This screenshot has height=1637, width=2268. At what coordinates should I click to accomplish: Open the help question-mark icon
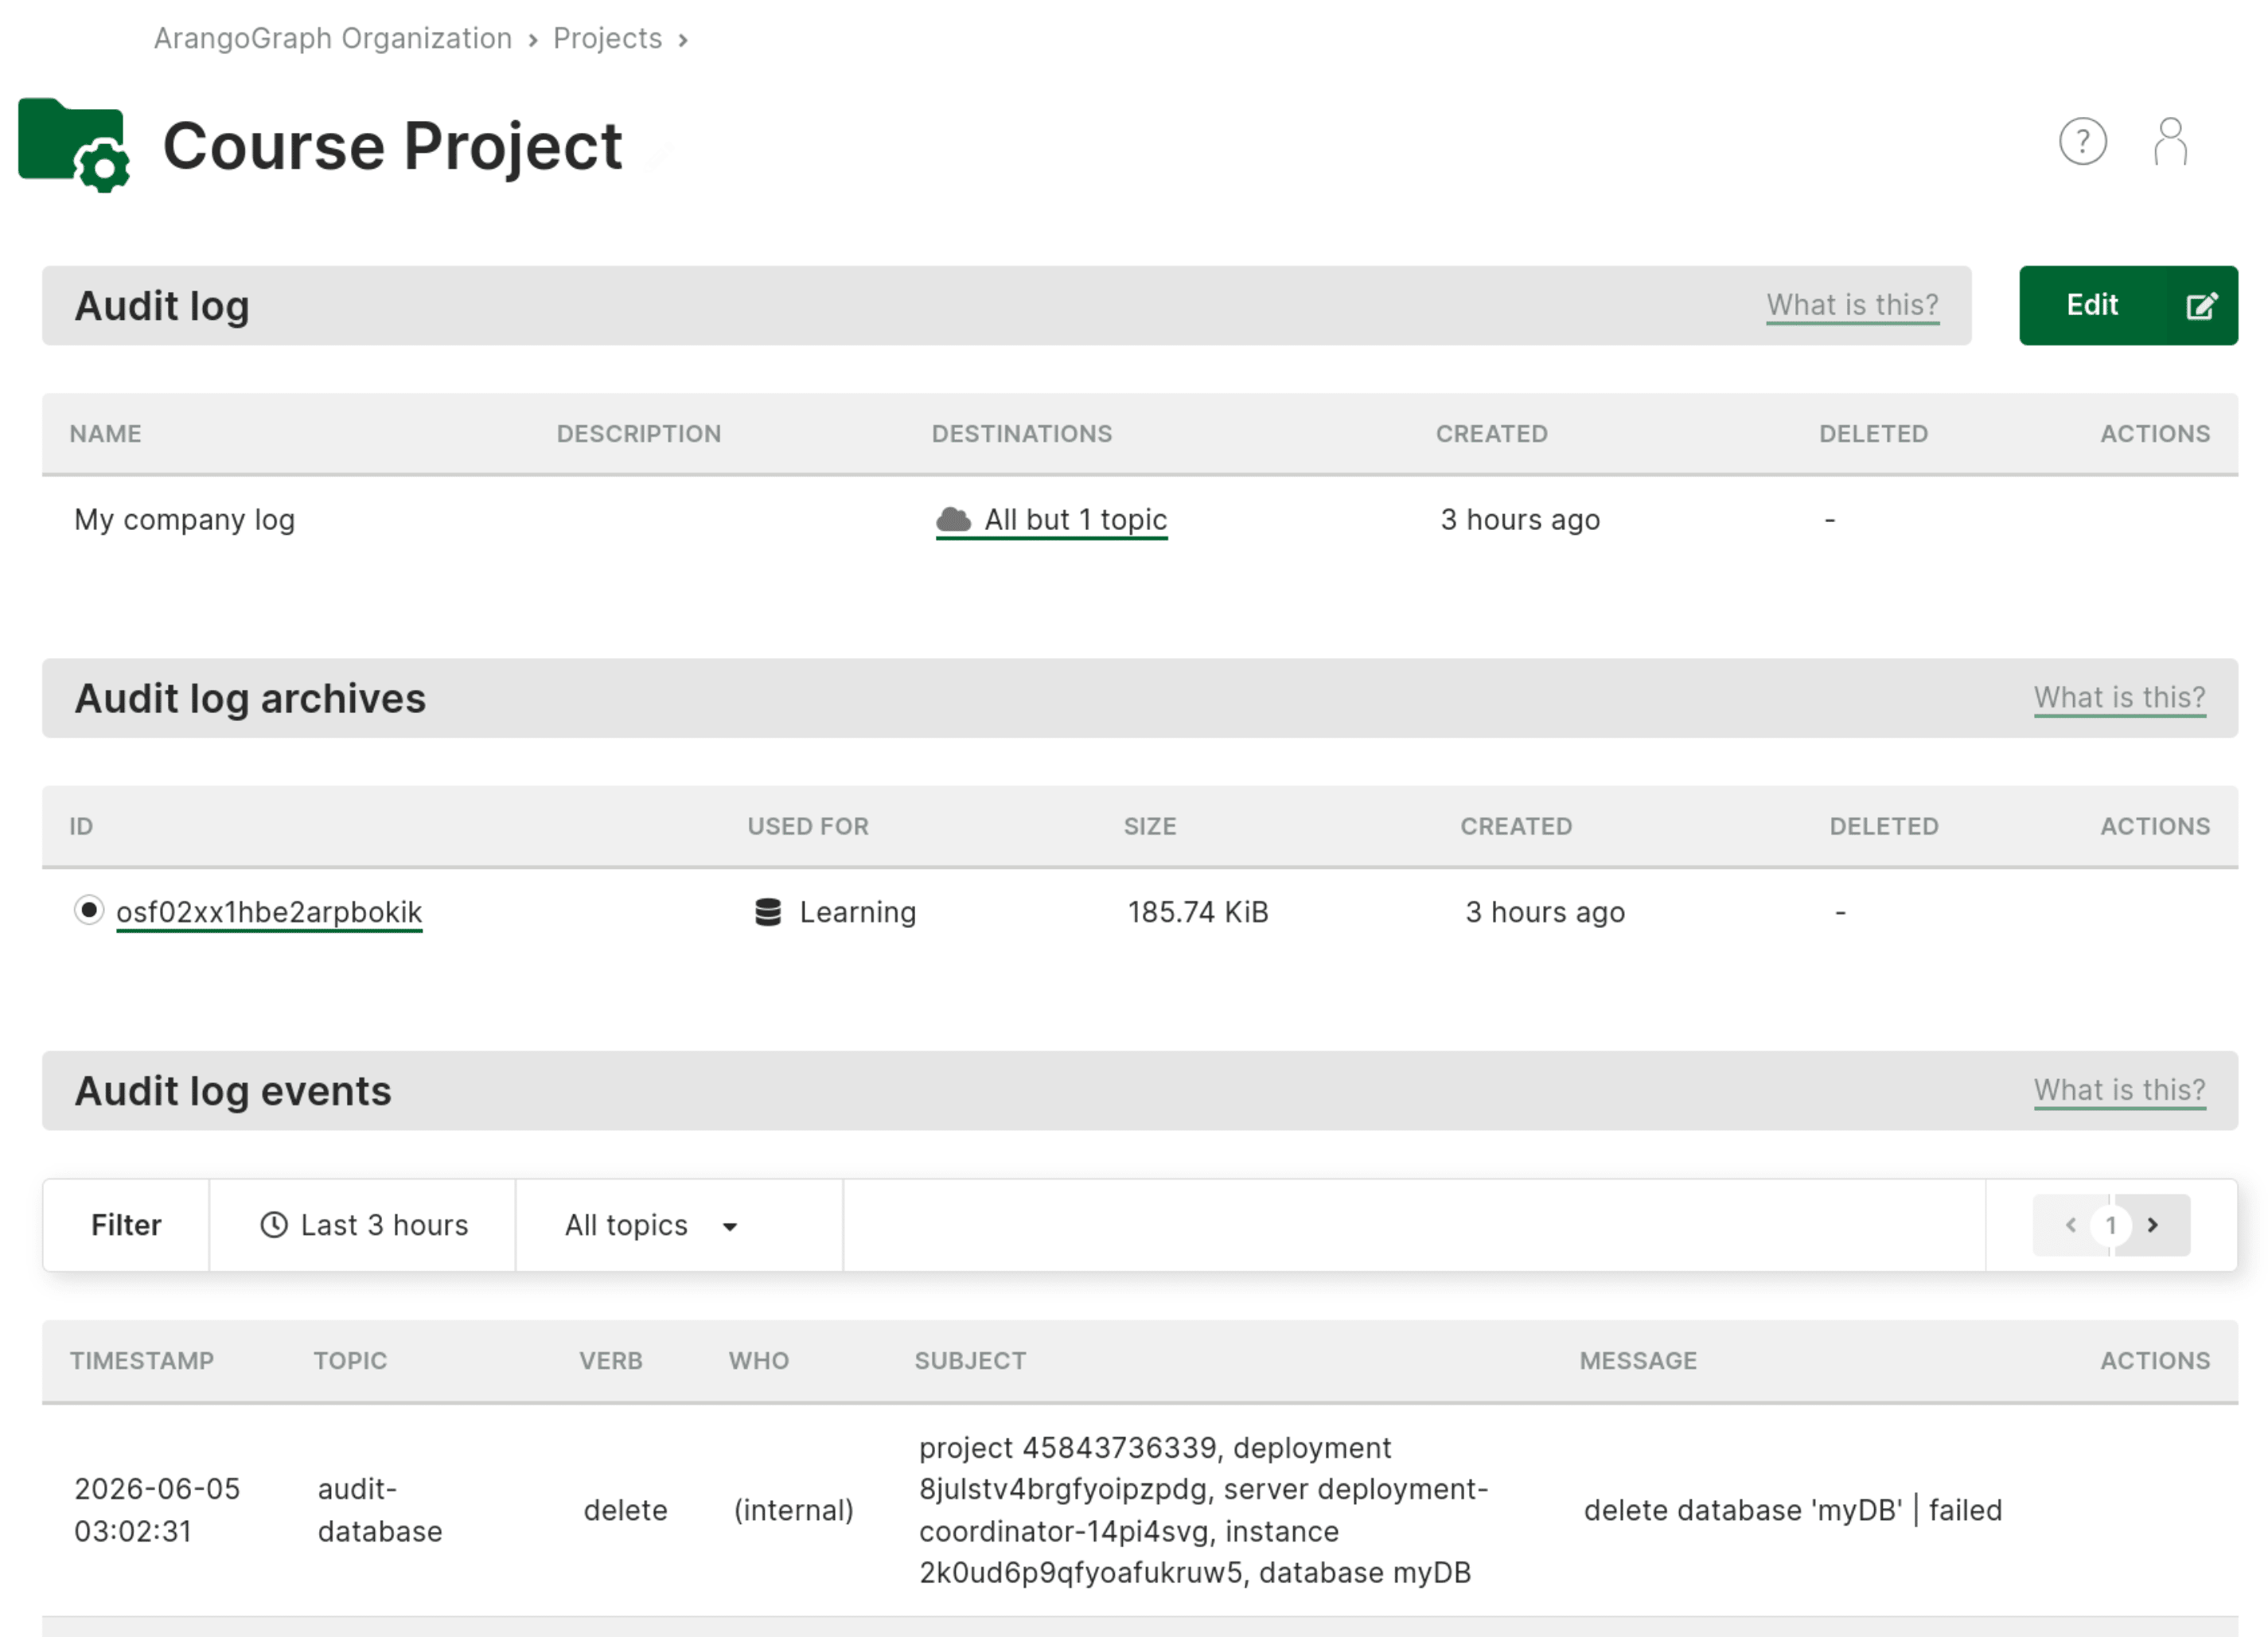(x=2083, y=142)
